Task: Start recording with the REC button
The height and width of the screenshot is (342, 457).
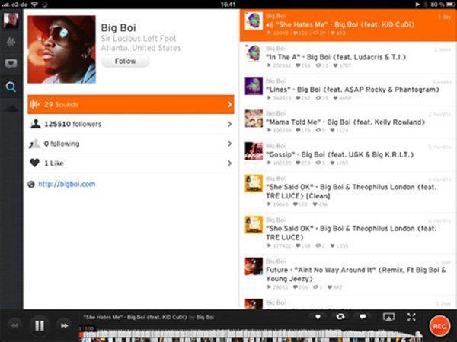Action: [x=439, y=326]
